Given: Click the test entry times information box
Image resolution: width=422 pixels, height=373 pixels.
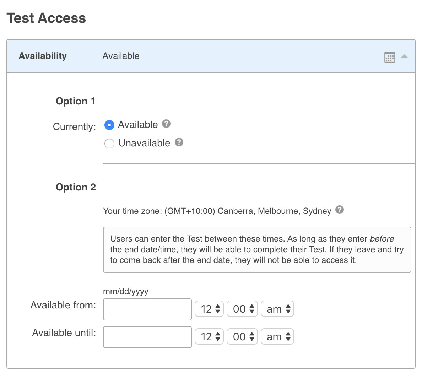Looking at the screenshot, I should tap(257, 249).
